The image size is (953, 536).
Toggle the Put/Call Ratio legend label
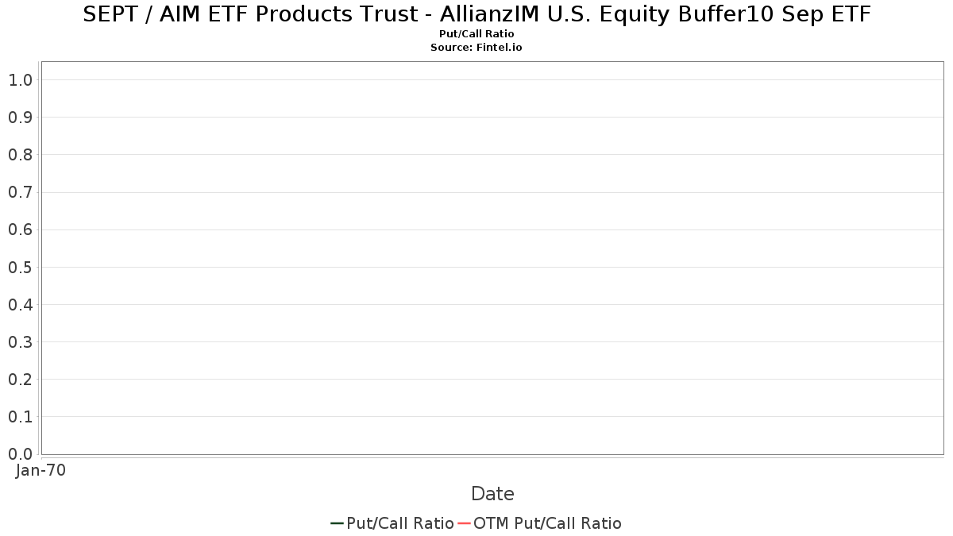[399, 523]
